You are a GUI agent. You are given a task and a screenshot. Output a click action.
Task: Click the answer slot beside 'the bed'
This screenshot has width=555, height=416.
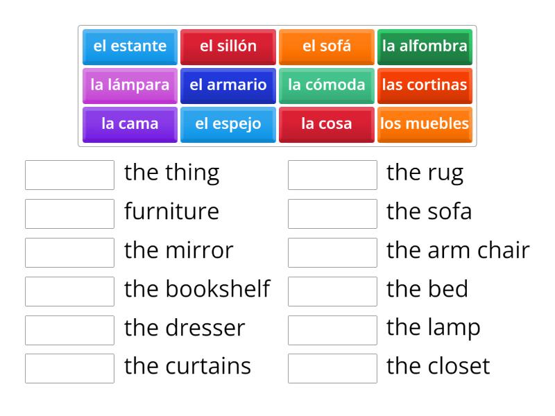(332, 290)
